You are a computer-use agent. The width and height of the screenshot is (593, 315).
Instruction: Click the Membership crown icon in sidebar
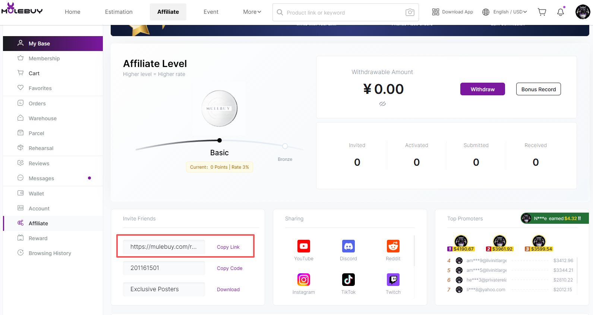[x=20, y=58]
